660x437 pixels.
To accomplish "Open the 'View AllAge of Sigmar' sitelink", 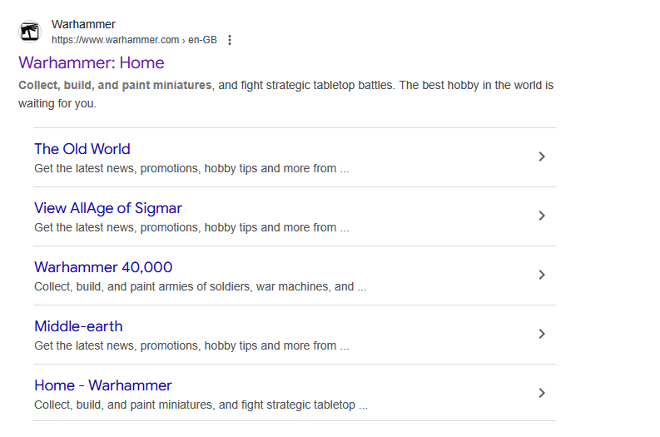I will (108, 208).
